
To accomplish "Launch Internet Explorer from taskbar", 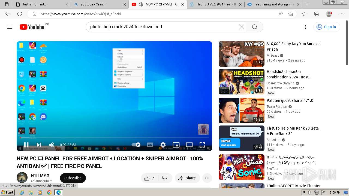I will point(22,192).
